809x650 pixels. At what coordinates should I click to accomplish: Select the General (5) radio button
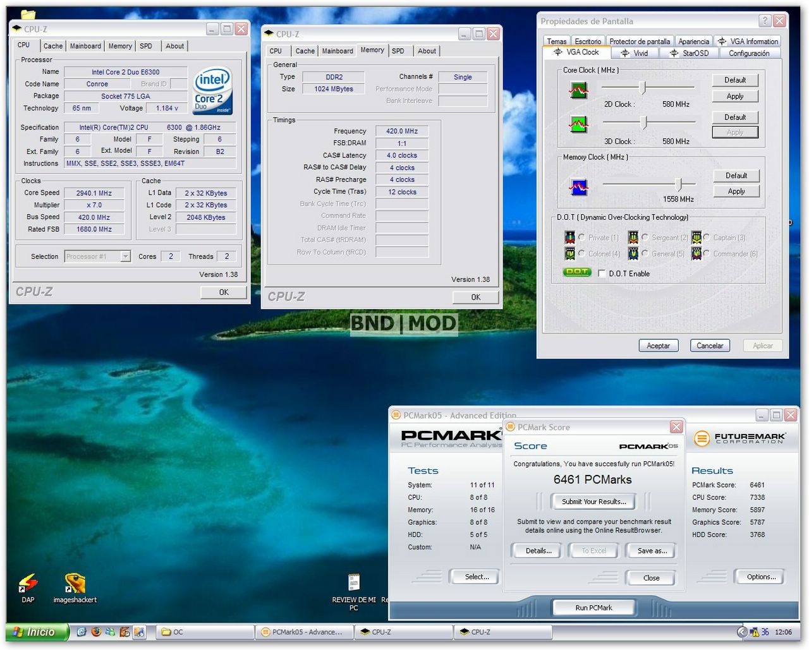click(645, 253)
